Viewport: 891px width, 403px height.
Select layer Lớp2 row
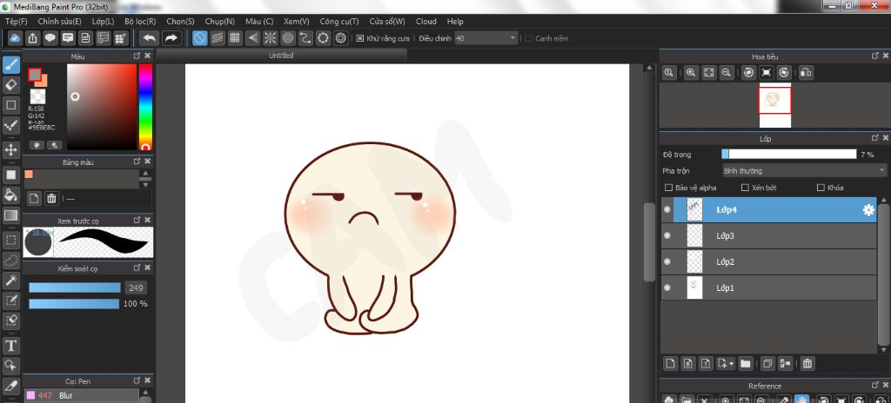click(x=769, y=261)
